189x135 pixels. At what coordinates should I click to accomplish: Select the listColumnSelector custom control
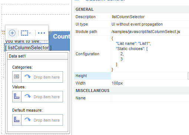[x=28, y=47]
